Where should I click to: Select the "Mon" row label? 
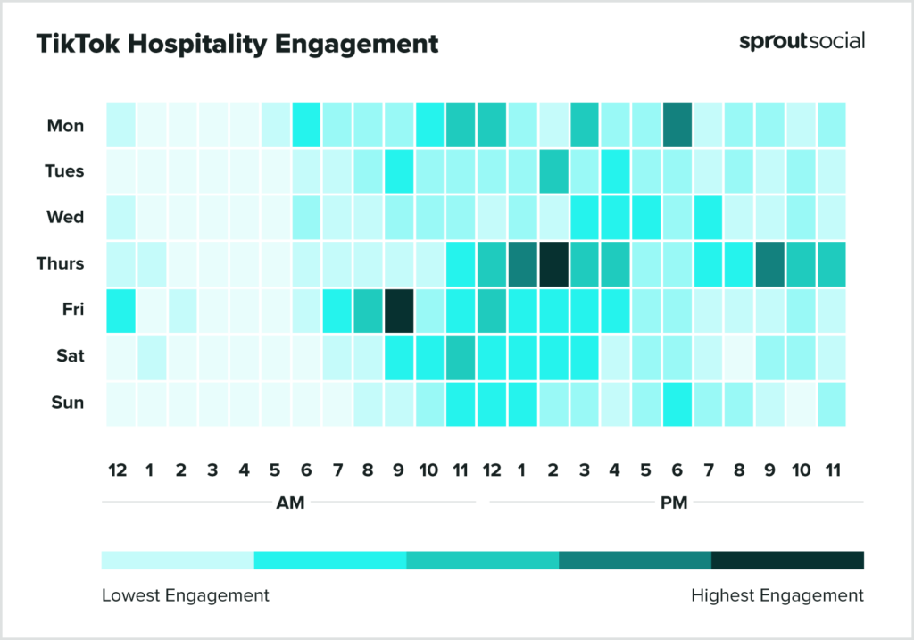(x=65, y=126)
